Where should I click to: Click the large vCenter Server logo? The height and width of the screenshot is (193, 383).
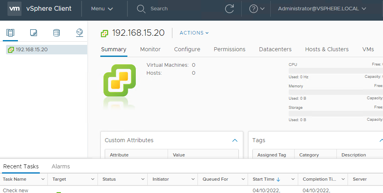coord(120,80)
